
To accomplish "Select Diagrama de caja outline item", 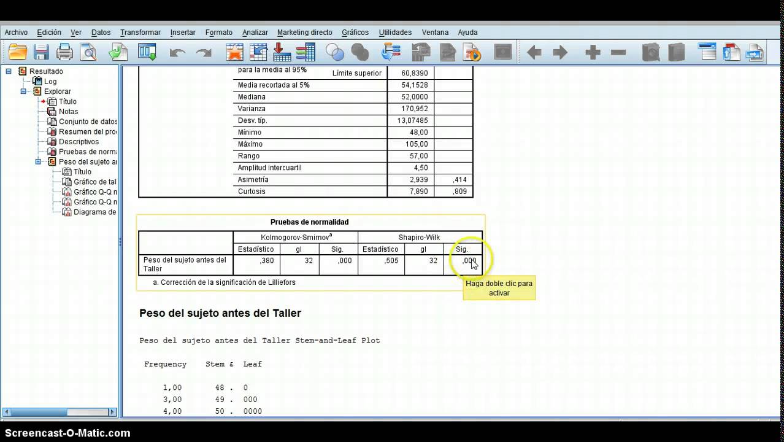I will [95, 212].
